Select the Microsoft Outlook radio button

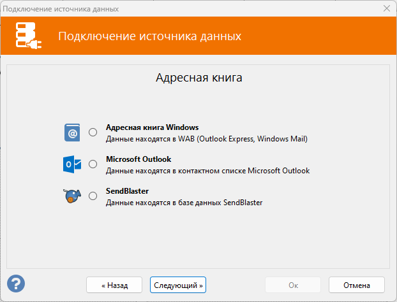(x=93, y=164)
